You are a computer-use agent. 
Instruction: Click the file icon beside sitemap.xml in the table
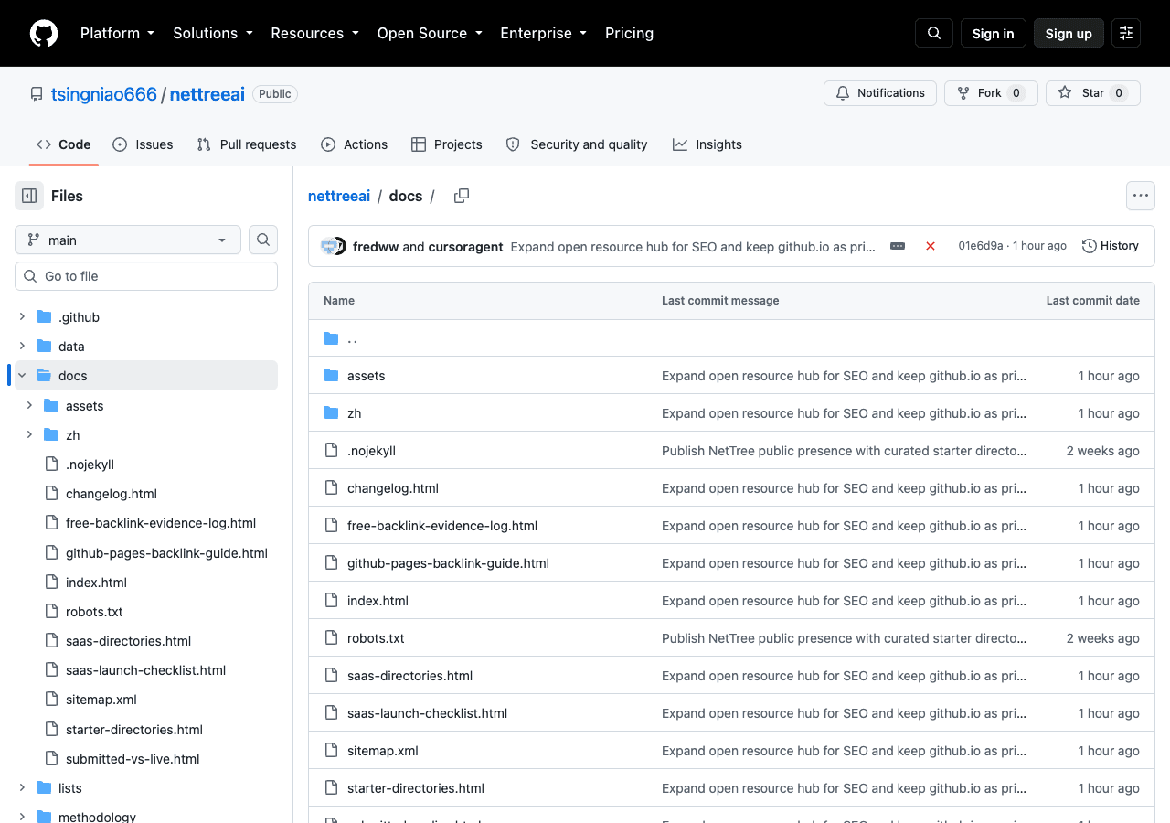click(331, 751)
